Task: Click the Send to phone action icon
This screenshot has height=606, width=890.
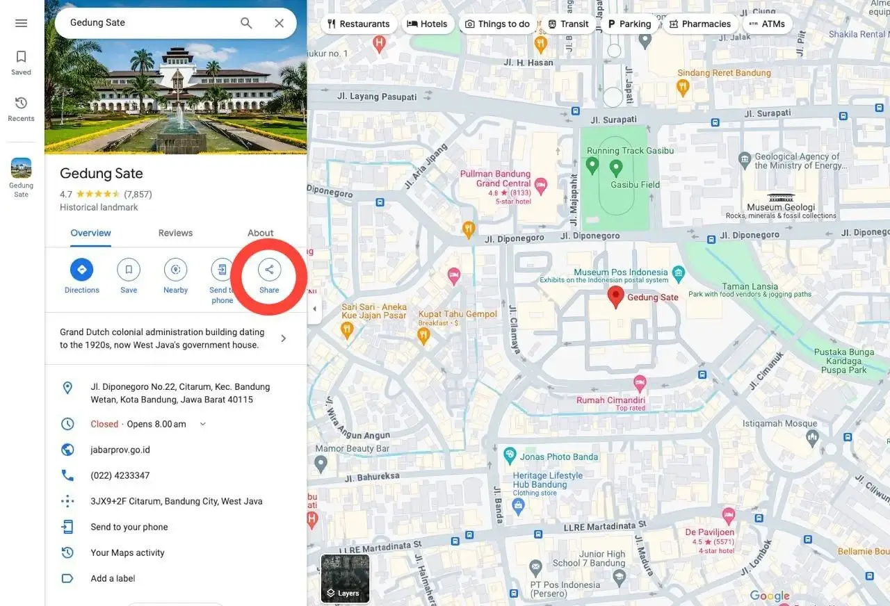Action: 222,270
